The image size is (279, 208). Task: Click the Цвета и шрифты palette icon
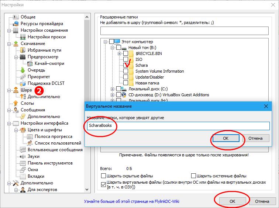[x=23, y=130]
